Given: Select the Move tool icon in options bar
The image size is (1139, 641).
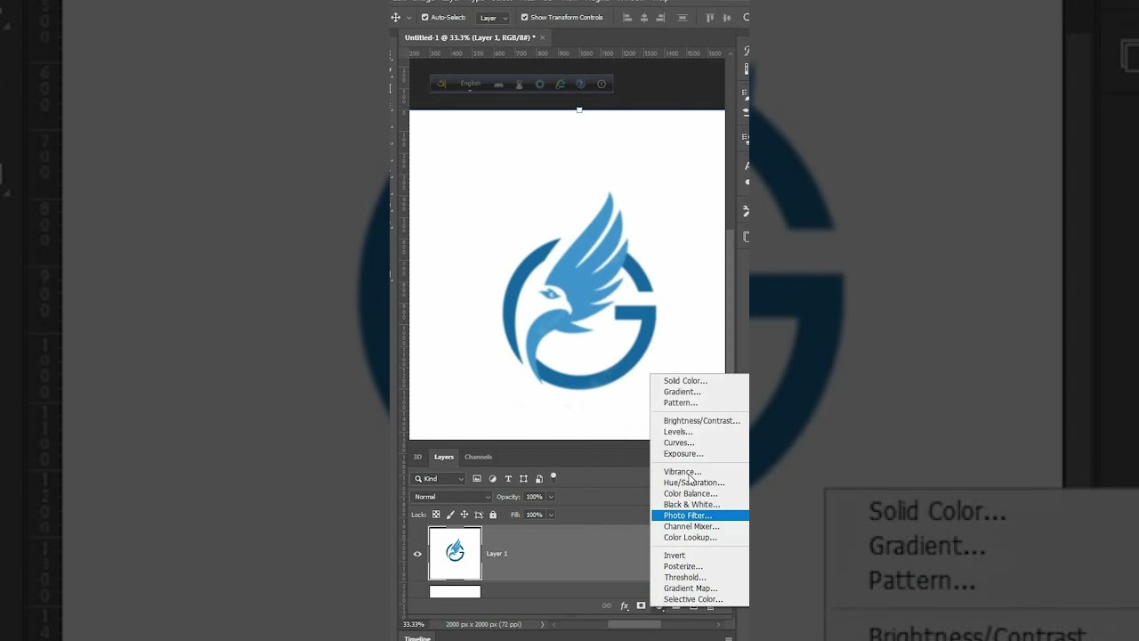Looking at the screenshot, I should [396, 17].
